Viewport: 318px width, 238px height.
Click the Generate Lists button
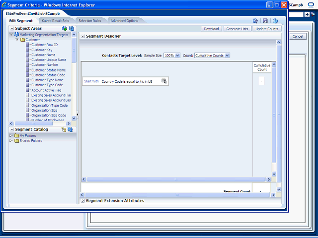[237, 29]
